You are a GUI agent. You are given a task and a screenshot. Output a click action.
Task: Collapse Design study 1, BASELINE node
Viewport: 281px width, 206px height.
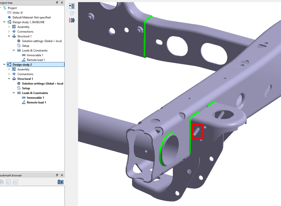[x=4, y=22]
